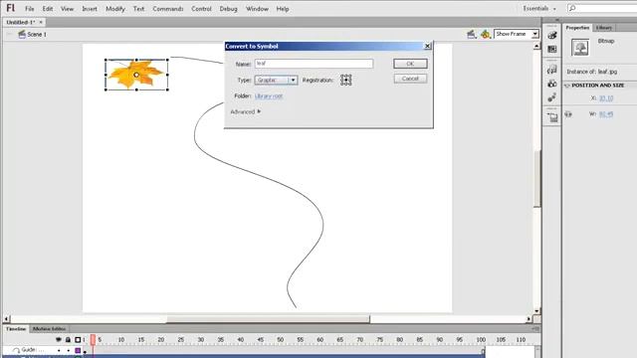Viewport: 637px width, 358px height.
Task: Toggle Guide layer outline color square
Action: click(x=78, y=350)
